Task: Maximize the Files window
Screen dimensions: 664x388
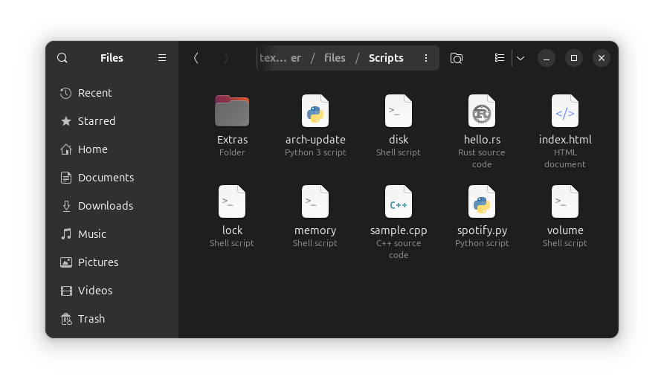Action: pos(574,58)
